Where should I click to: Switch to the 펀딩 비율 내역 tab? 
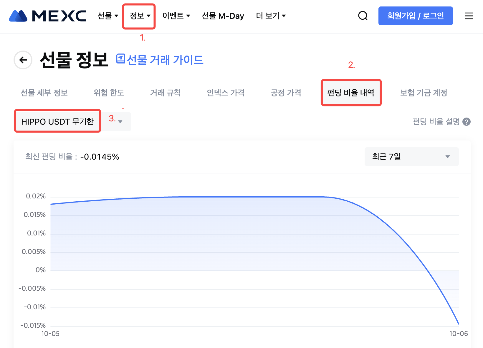point(351,93)
